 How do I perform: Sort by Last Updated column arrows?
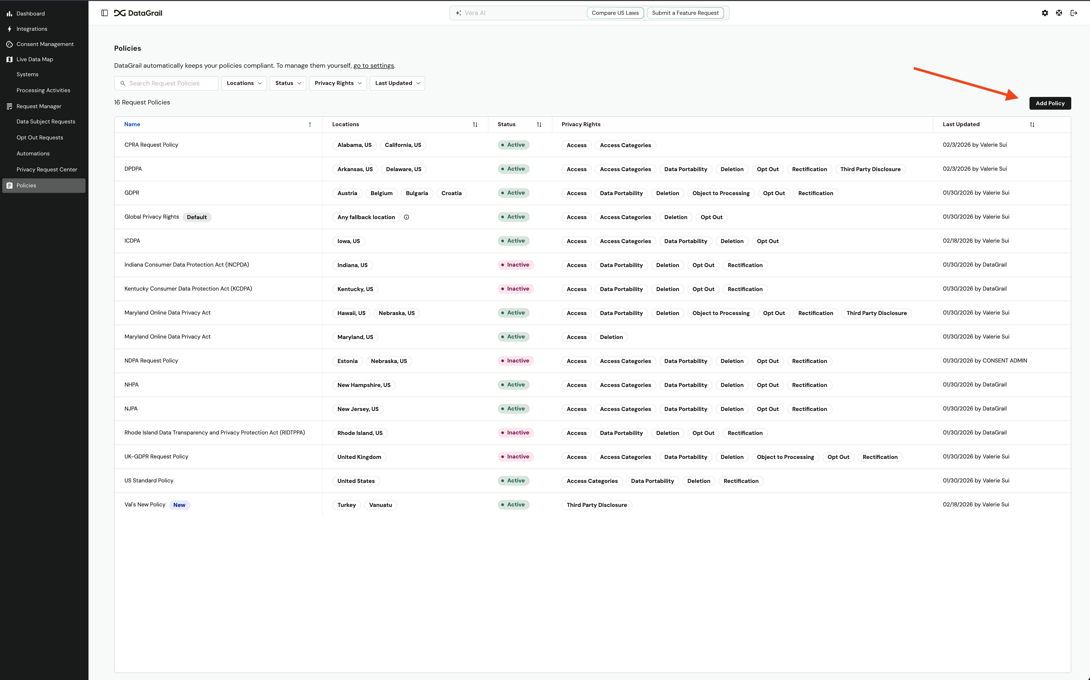[x=1032, y=125]
